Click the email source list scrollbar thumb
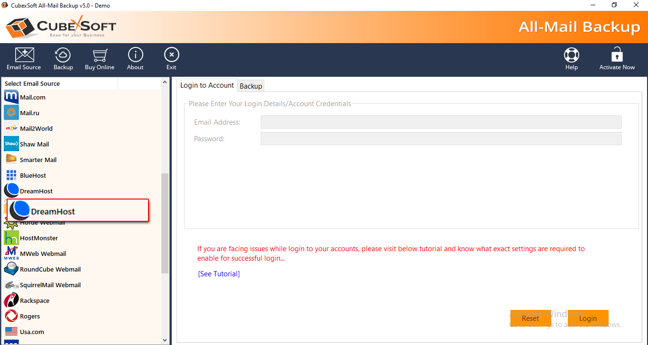648x345 pixels. click(165, 223)
